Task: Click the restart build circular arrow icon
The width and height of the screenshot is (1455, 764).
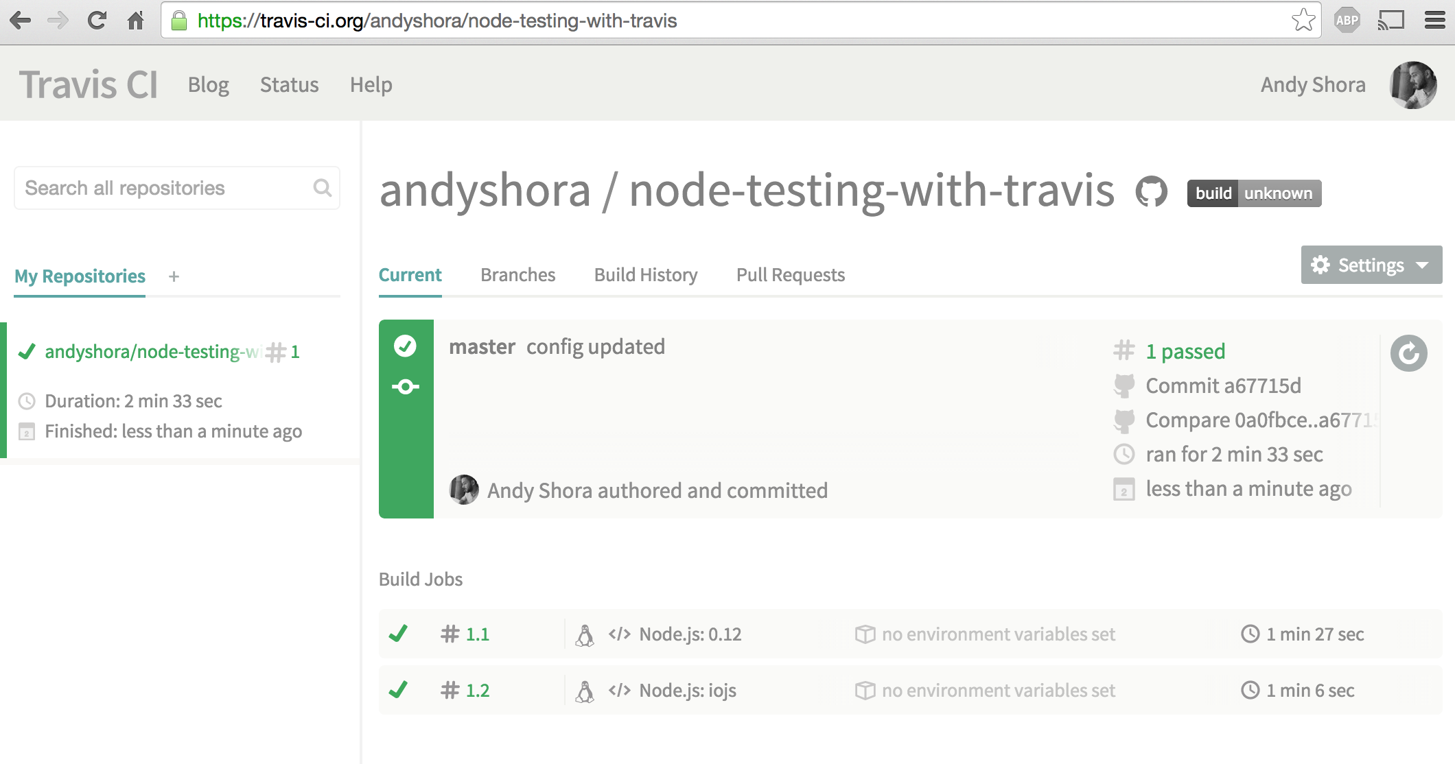Action: [x=1408, y=353]
